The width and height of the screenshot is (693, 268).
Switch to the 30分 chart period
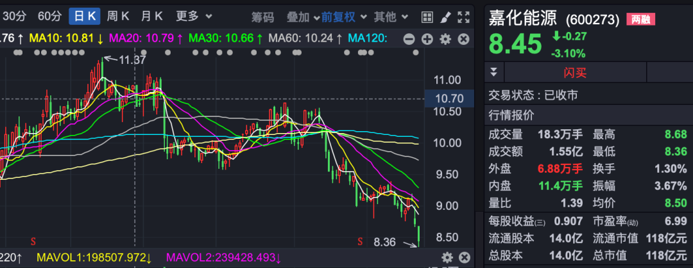tap(15, 17)
